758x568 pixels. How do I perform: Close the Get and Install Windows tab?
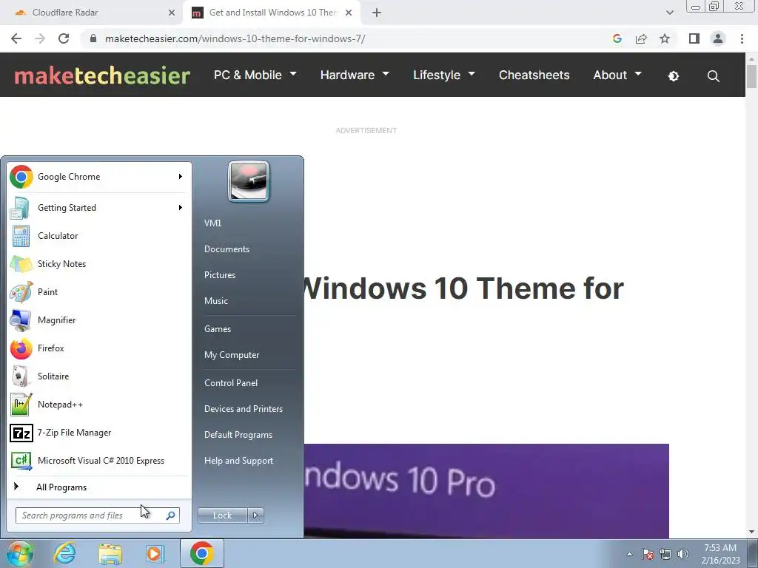[349, 13]
